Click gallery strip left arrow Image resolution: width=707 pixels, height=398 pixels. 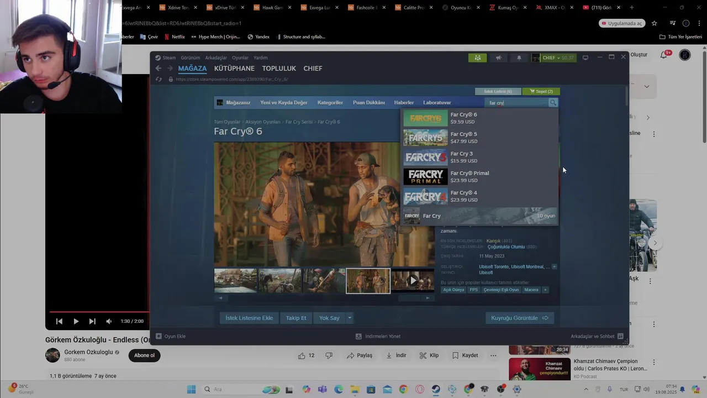220,298
